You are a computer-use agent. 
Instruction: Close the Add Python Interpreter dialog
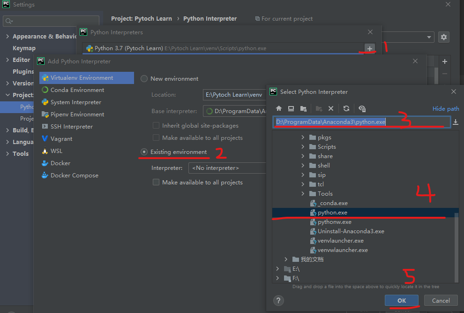[415, 61]
